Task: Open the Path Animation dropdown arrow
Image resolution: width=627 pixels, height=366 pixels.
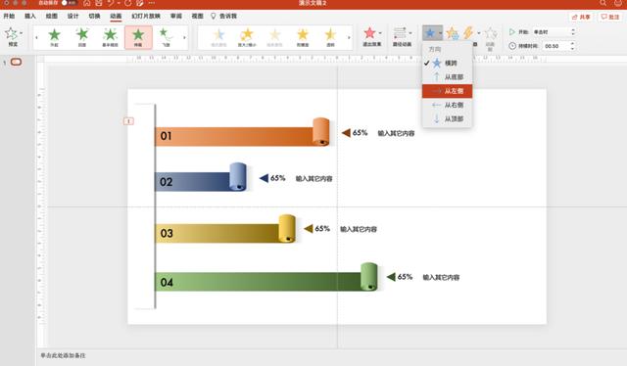Action: 410,33
